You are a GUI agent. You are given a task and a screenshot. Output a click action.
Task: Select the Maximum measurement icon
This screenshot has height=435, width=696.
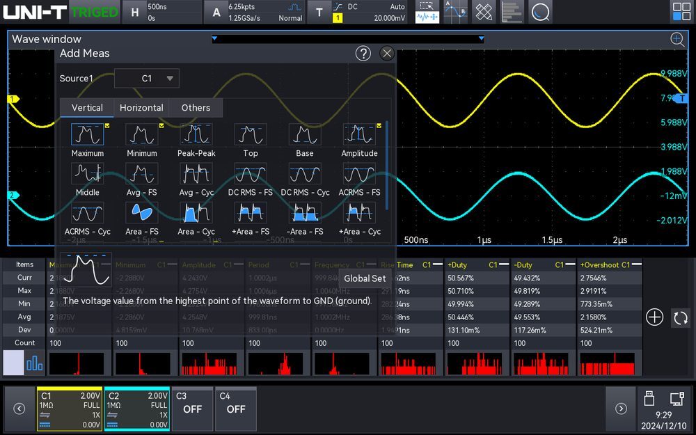88,134
